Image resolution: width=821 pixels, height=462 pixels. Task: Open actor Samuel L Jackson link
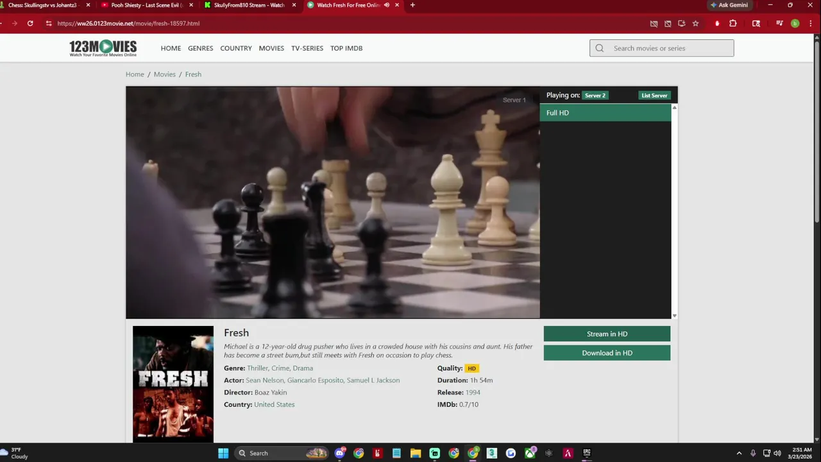[x=373, y=381]
